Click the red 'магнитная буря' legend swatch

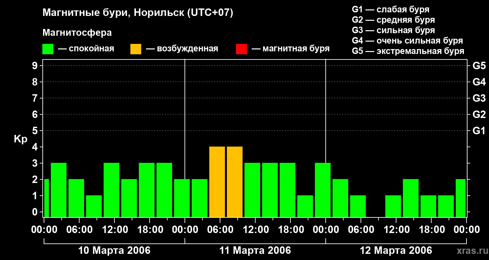point(242,49)
